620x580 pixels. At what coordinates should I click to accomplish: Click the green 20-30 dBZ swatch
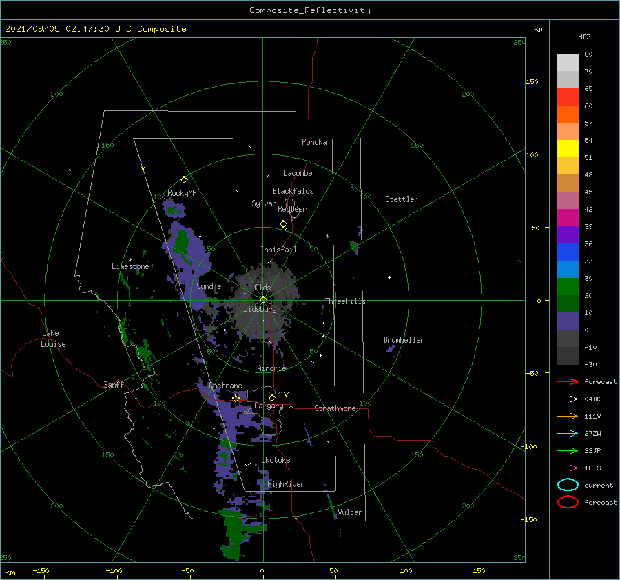click(568, 286)
